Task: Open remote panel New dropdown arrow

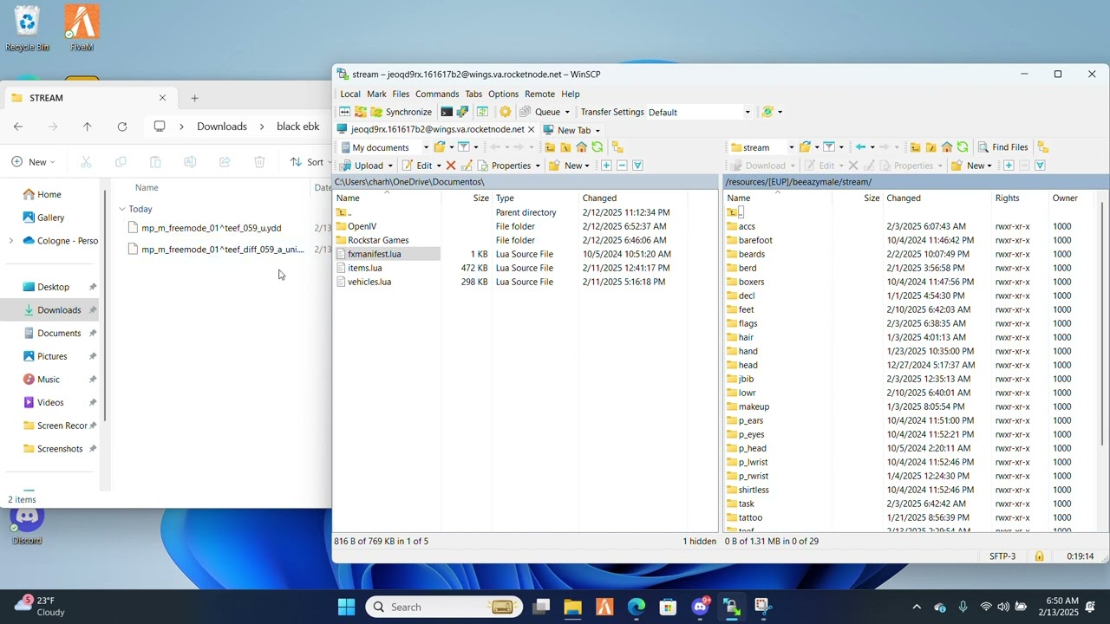Action: click(x=989, y=166)
